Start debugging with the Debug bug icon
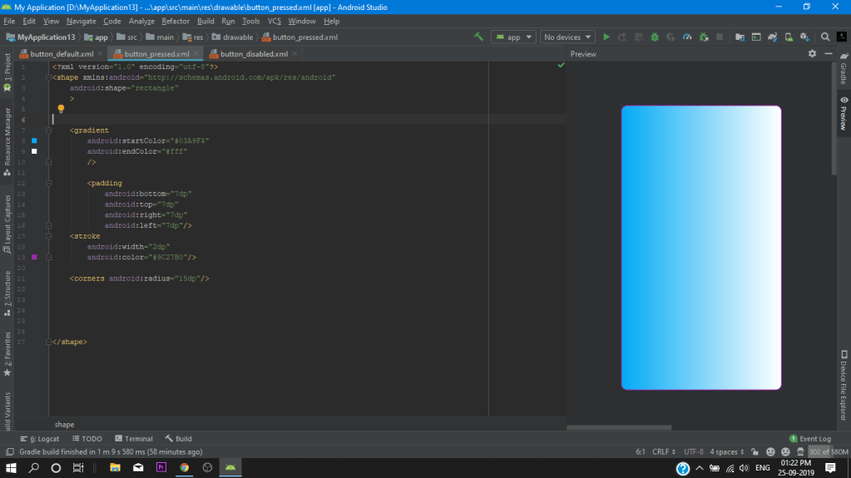Screen dimensions: 851x478 point(656,37)
